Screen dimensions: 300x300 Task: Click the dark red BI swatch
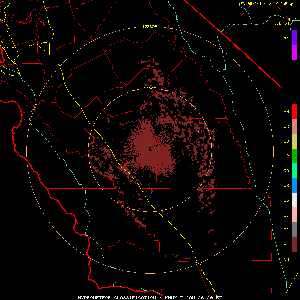pos(294,245)
